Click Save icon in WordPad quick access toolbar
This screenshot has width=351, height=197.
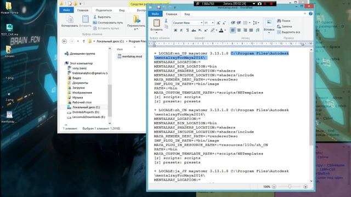pyautogui.click(x=158, y=7)
